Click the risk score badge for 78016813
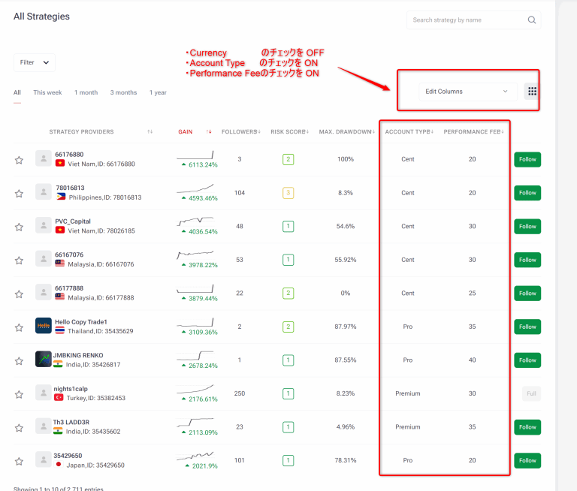577x491 pixels. [288, 193]
